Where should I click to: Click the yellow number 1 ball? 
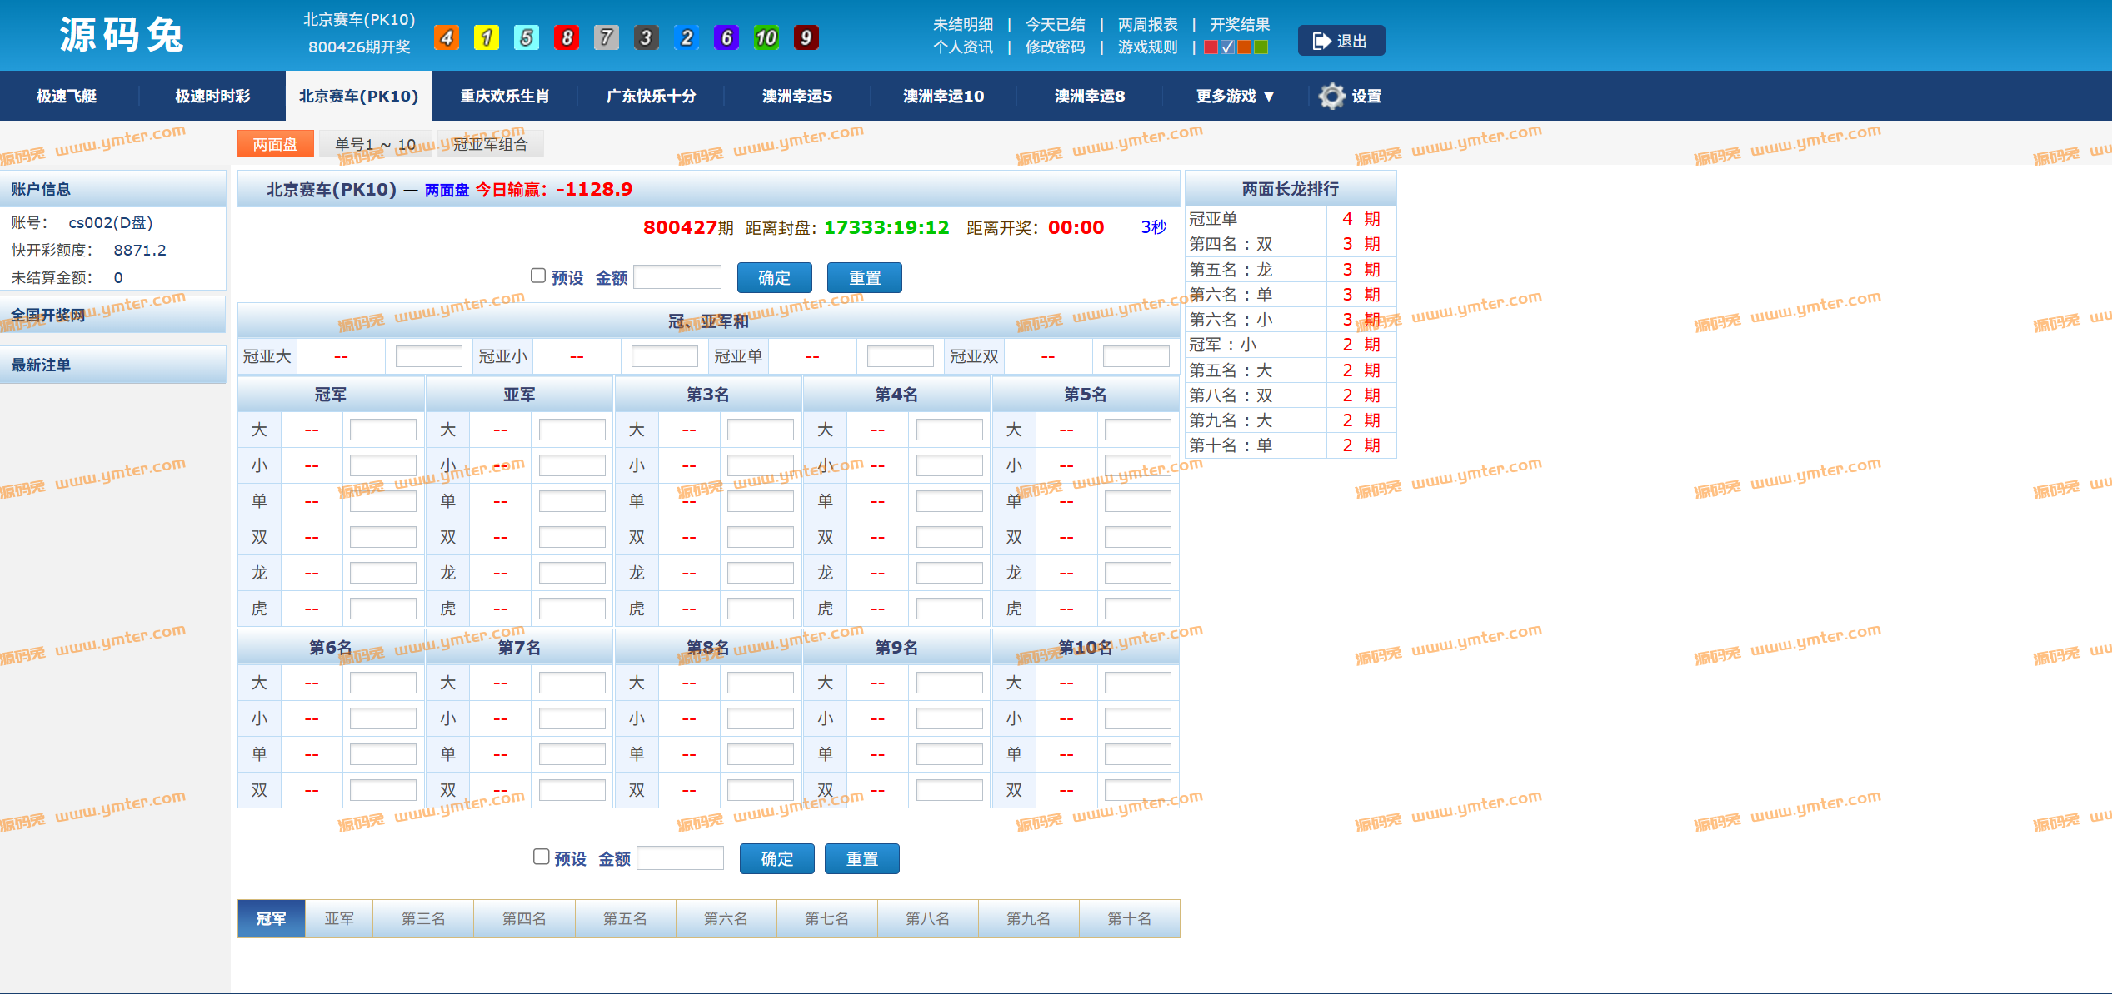click(x=487, y=37)
